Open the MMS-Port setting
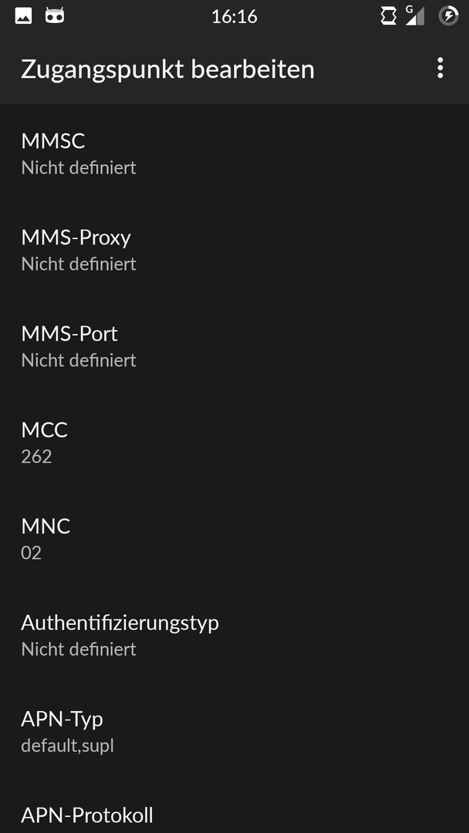Screen dimensions: 469x833 coord(235,346)
